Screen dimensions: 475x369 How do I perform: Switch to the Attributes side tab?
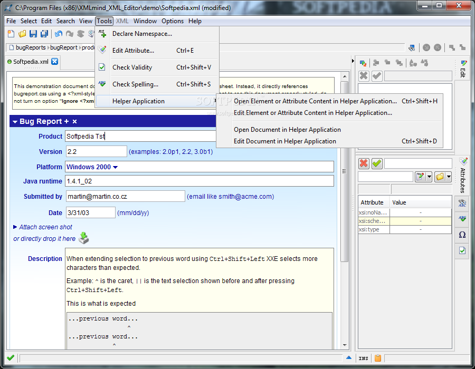pos(463,177)
